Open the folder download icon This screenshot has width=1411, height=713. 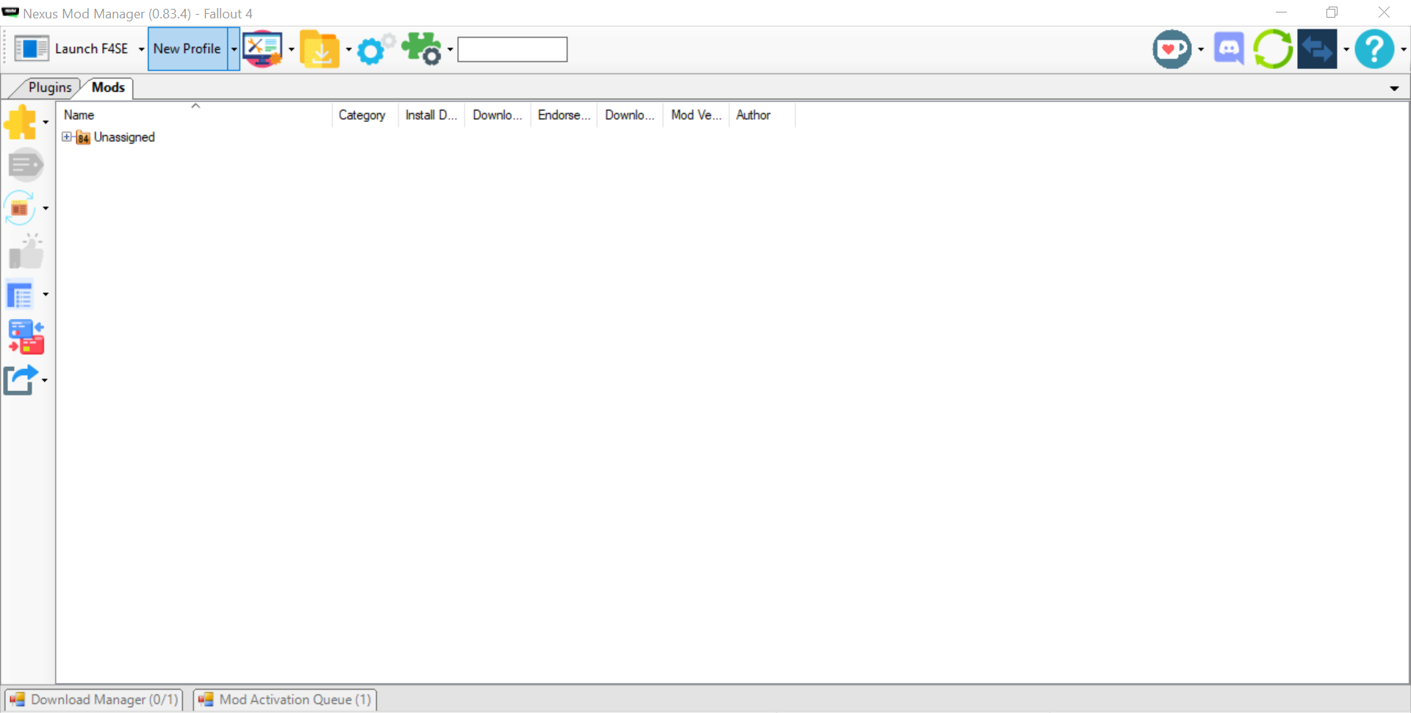pyautogui.click(x=320, y=49)
